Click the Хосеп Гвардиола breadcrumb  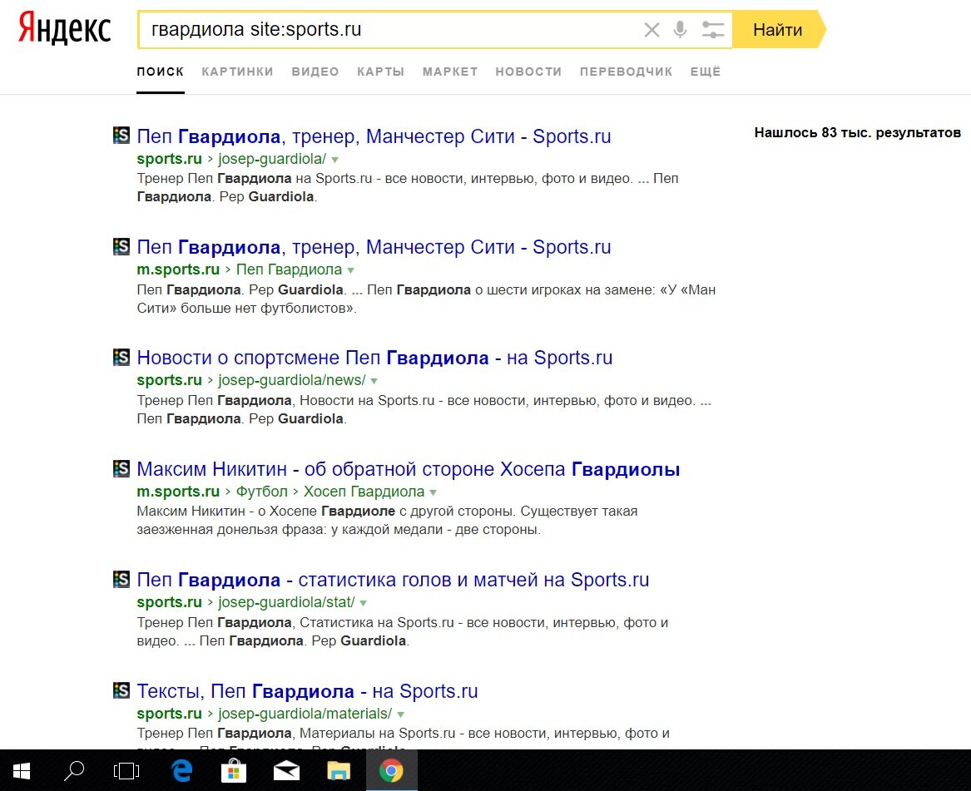tap(364, 492)
